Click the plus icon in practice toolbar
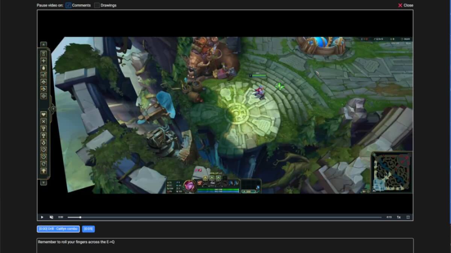Screen dimensions: 451x253 click(44, 61)
